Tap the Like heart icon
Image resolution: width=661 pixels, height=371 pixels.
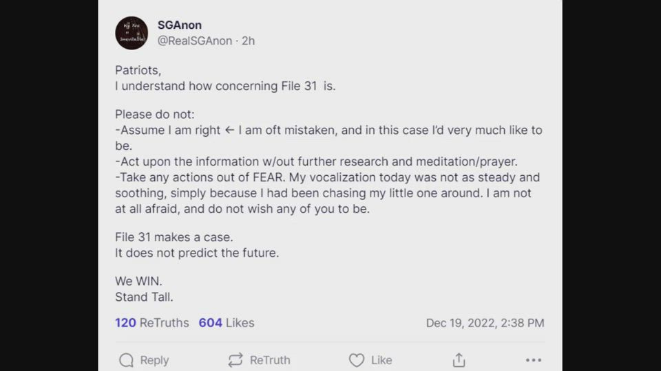tap(356, 360)
